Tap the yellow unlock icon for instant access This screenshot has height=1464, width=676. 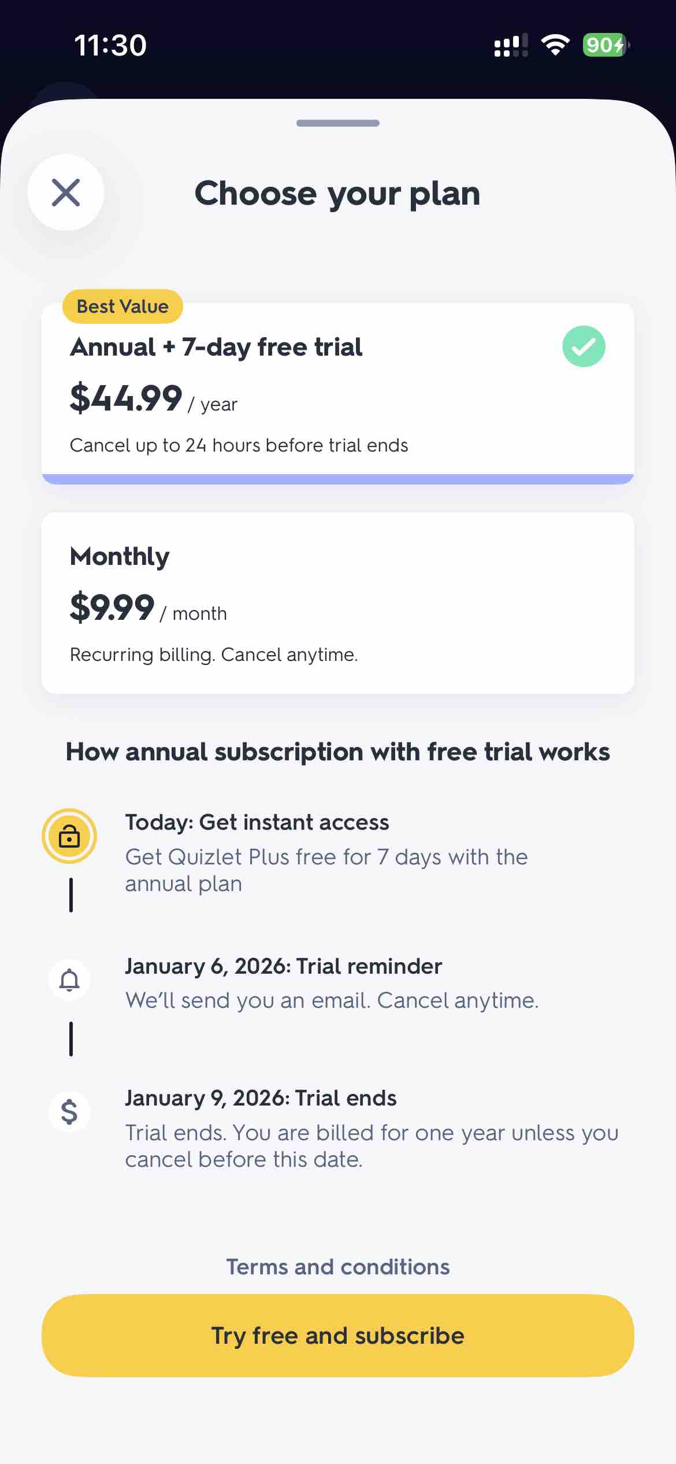pos(69,836)
